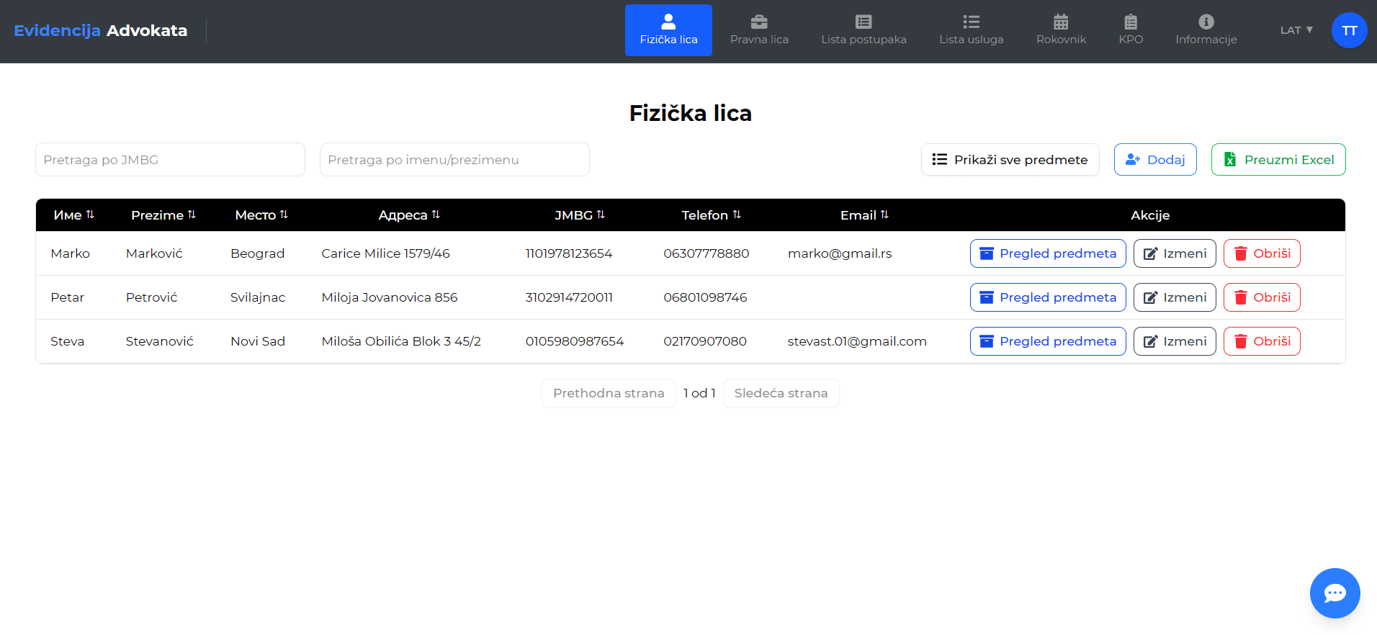The height and width of the screenshot is (635, 1377).
Task: Click phone number 06307778880
Action: coord(707,253)
